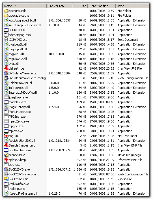Select the MagicLibrary.dll file entry
Viewport: 153px width, 200px height.
19,107
